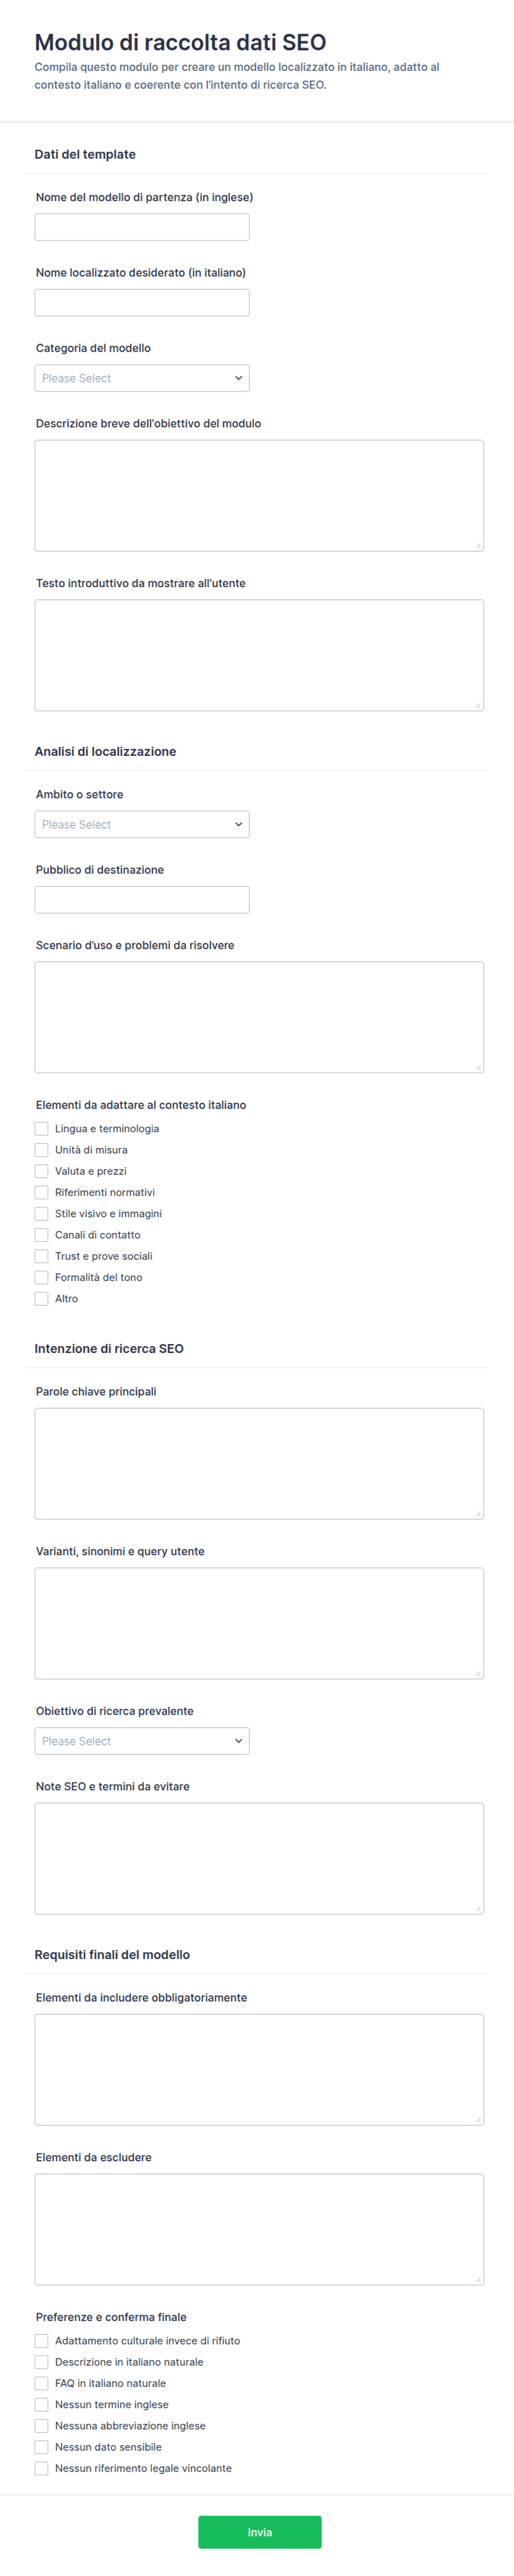Select the Formalità del tono checkbox
The image size is (514, 2576).
click(x=41, y=1277)
